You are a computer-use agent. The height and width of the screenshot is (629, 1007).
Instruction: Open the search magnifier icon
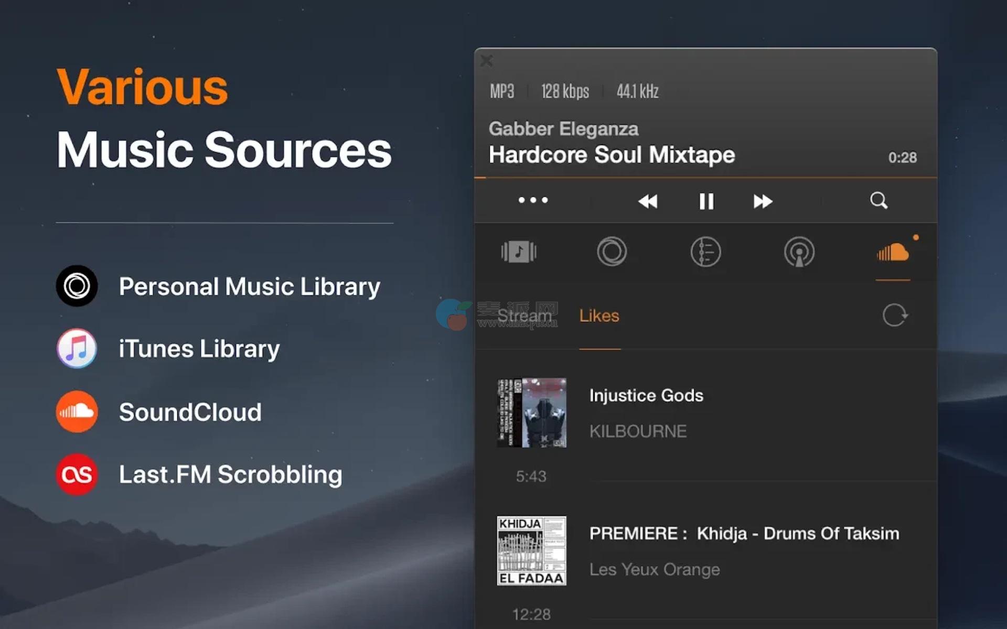pyautogui.click(x=879, y=200)
